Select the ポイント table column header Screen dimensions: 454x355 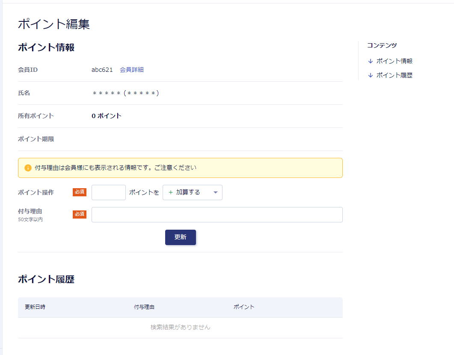244,307
